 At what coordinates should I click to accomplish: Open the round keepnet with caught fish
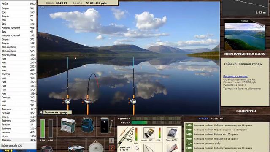tap(96, 146)
